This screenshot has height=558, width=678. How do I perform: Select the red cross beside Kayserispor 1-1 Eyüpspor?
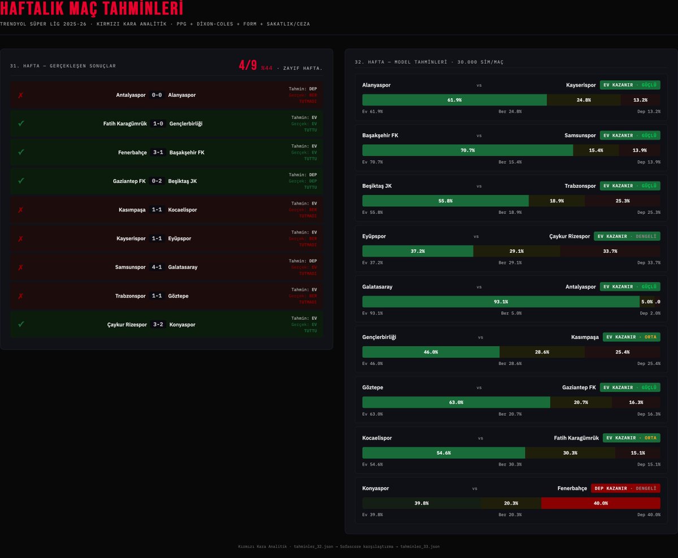pyautogui.click(x=21, y=239)
